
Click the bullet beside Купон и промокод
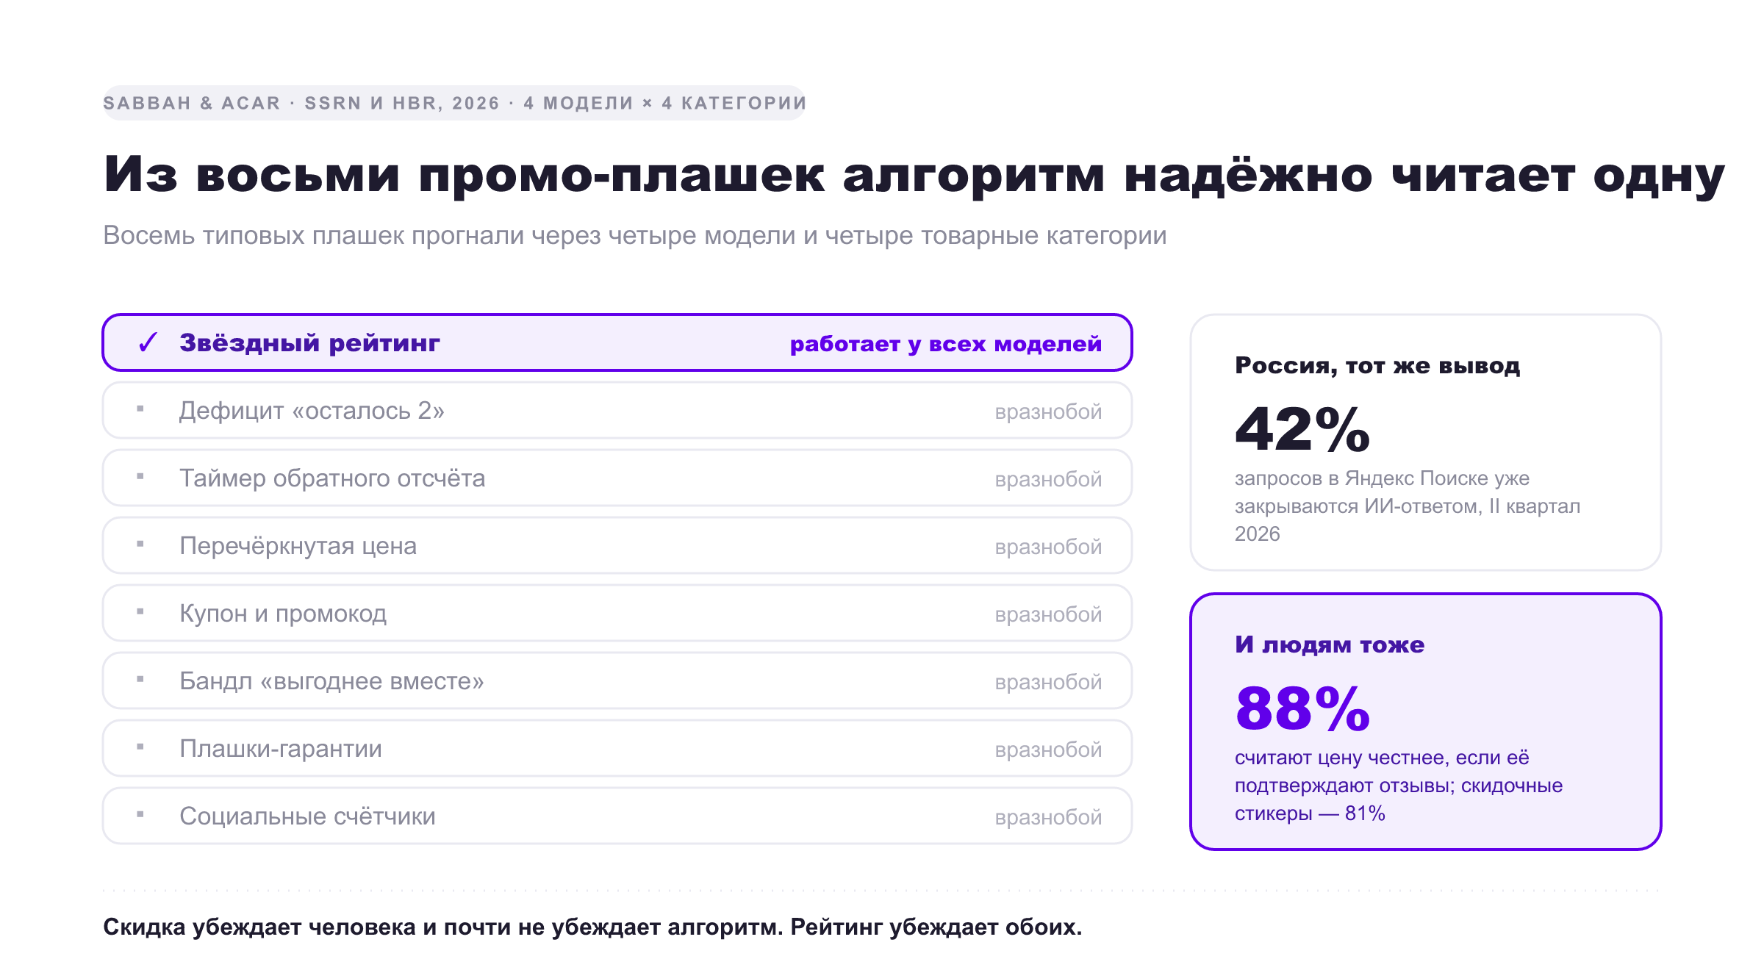coord(140,612)
